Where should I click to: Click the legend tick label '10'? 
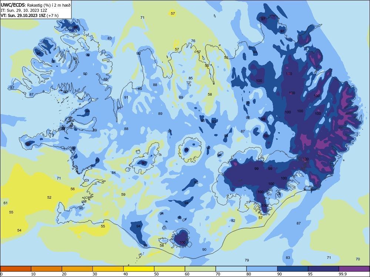tap(33, 274)
